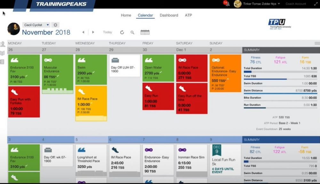Open the notifications bell with badge 14
The height and width of the screenshot is (184, 320).
[x=227, y=4]
